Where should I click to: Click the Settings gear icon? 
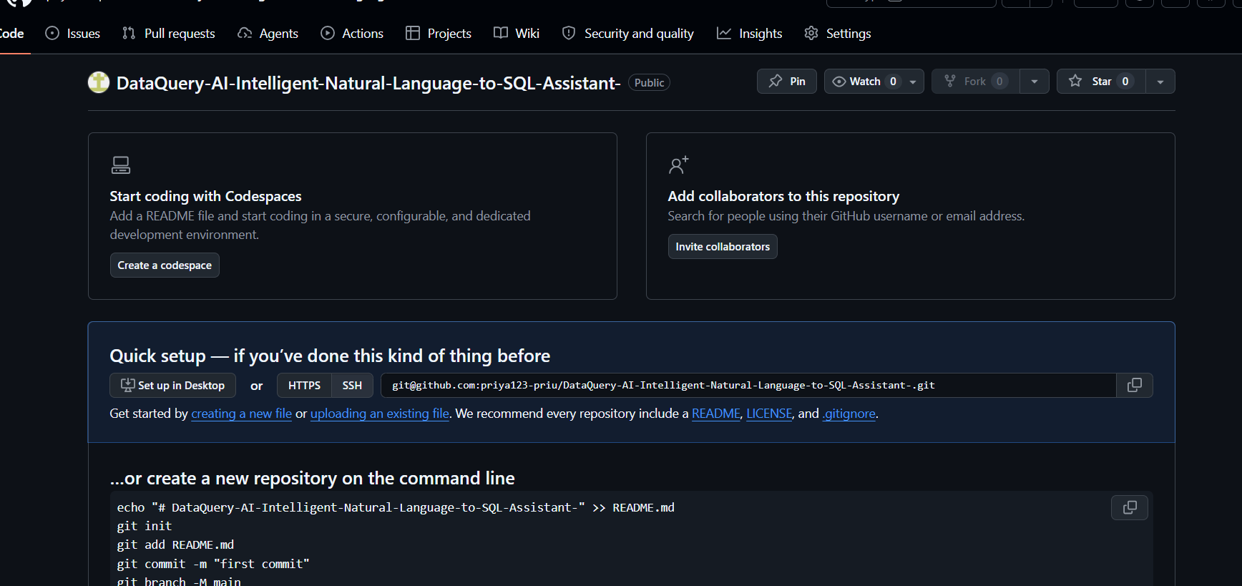tap(811, 33)
